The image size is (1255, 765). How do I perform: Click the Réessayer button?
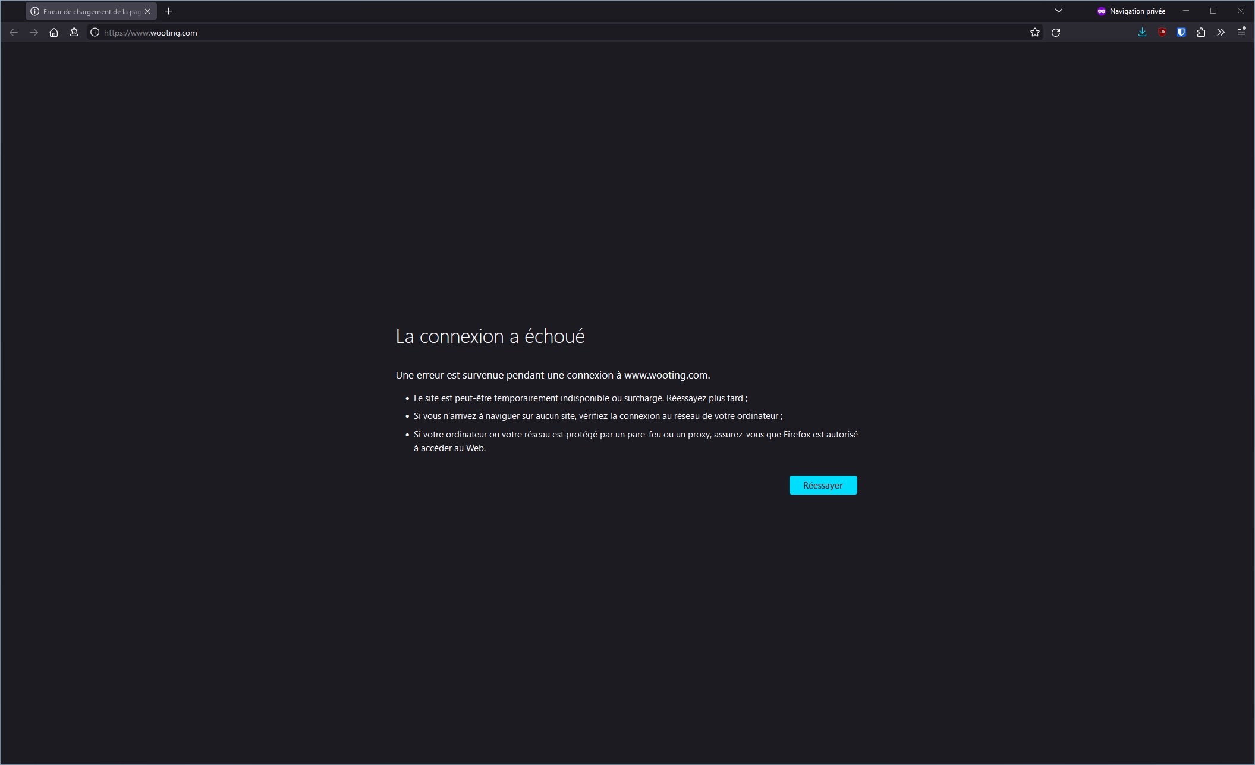[823, 485]
